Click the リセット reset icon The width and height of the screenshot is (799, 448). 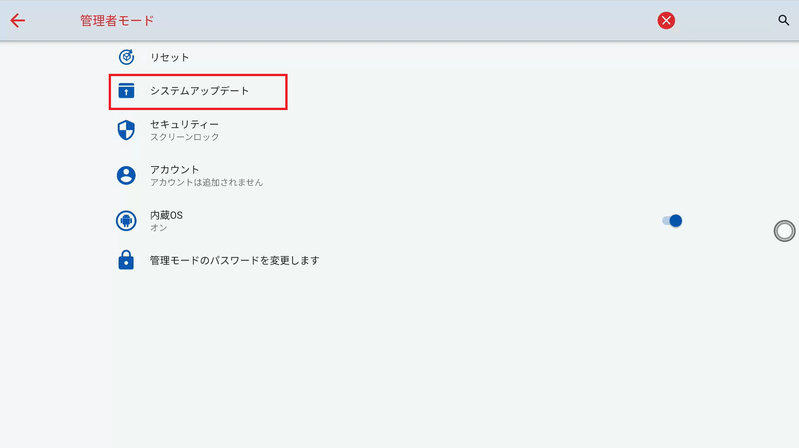coord(126,57)
